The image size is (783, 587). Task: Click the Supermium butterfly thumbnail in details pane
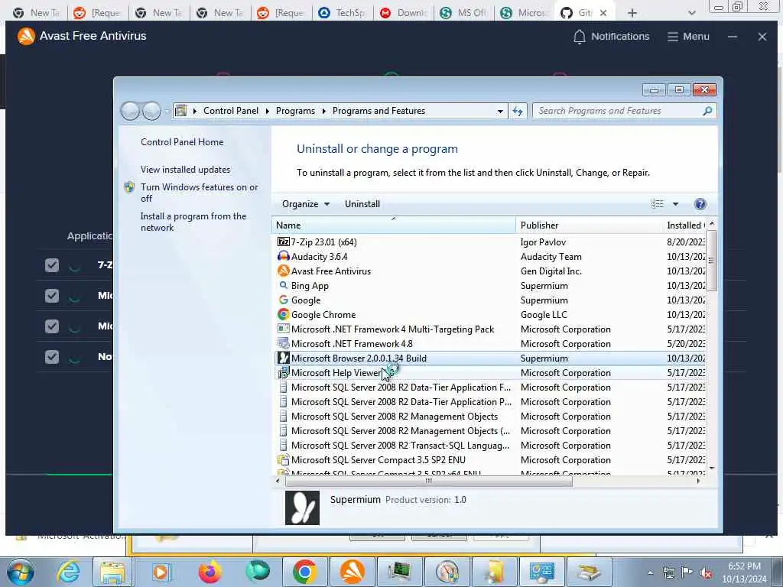click(x=302, y=508)
